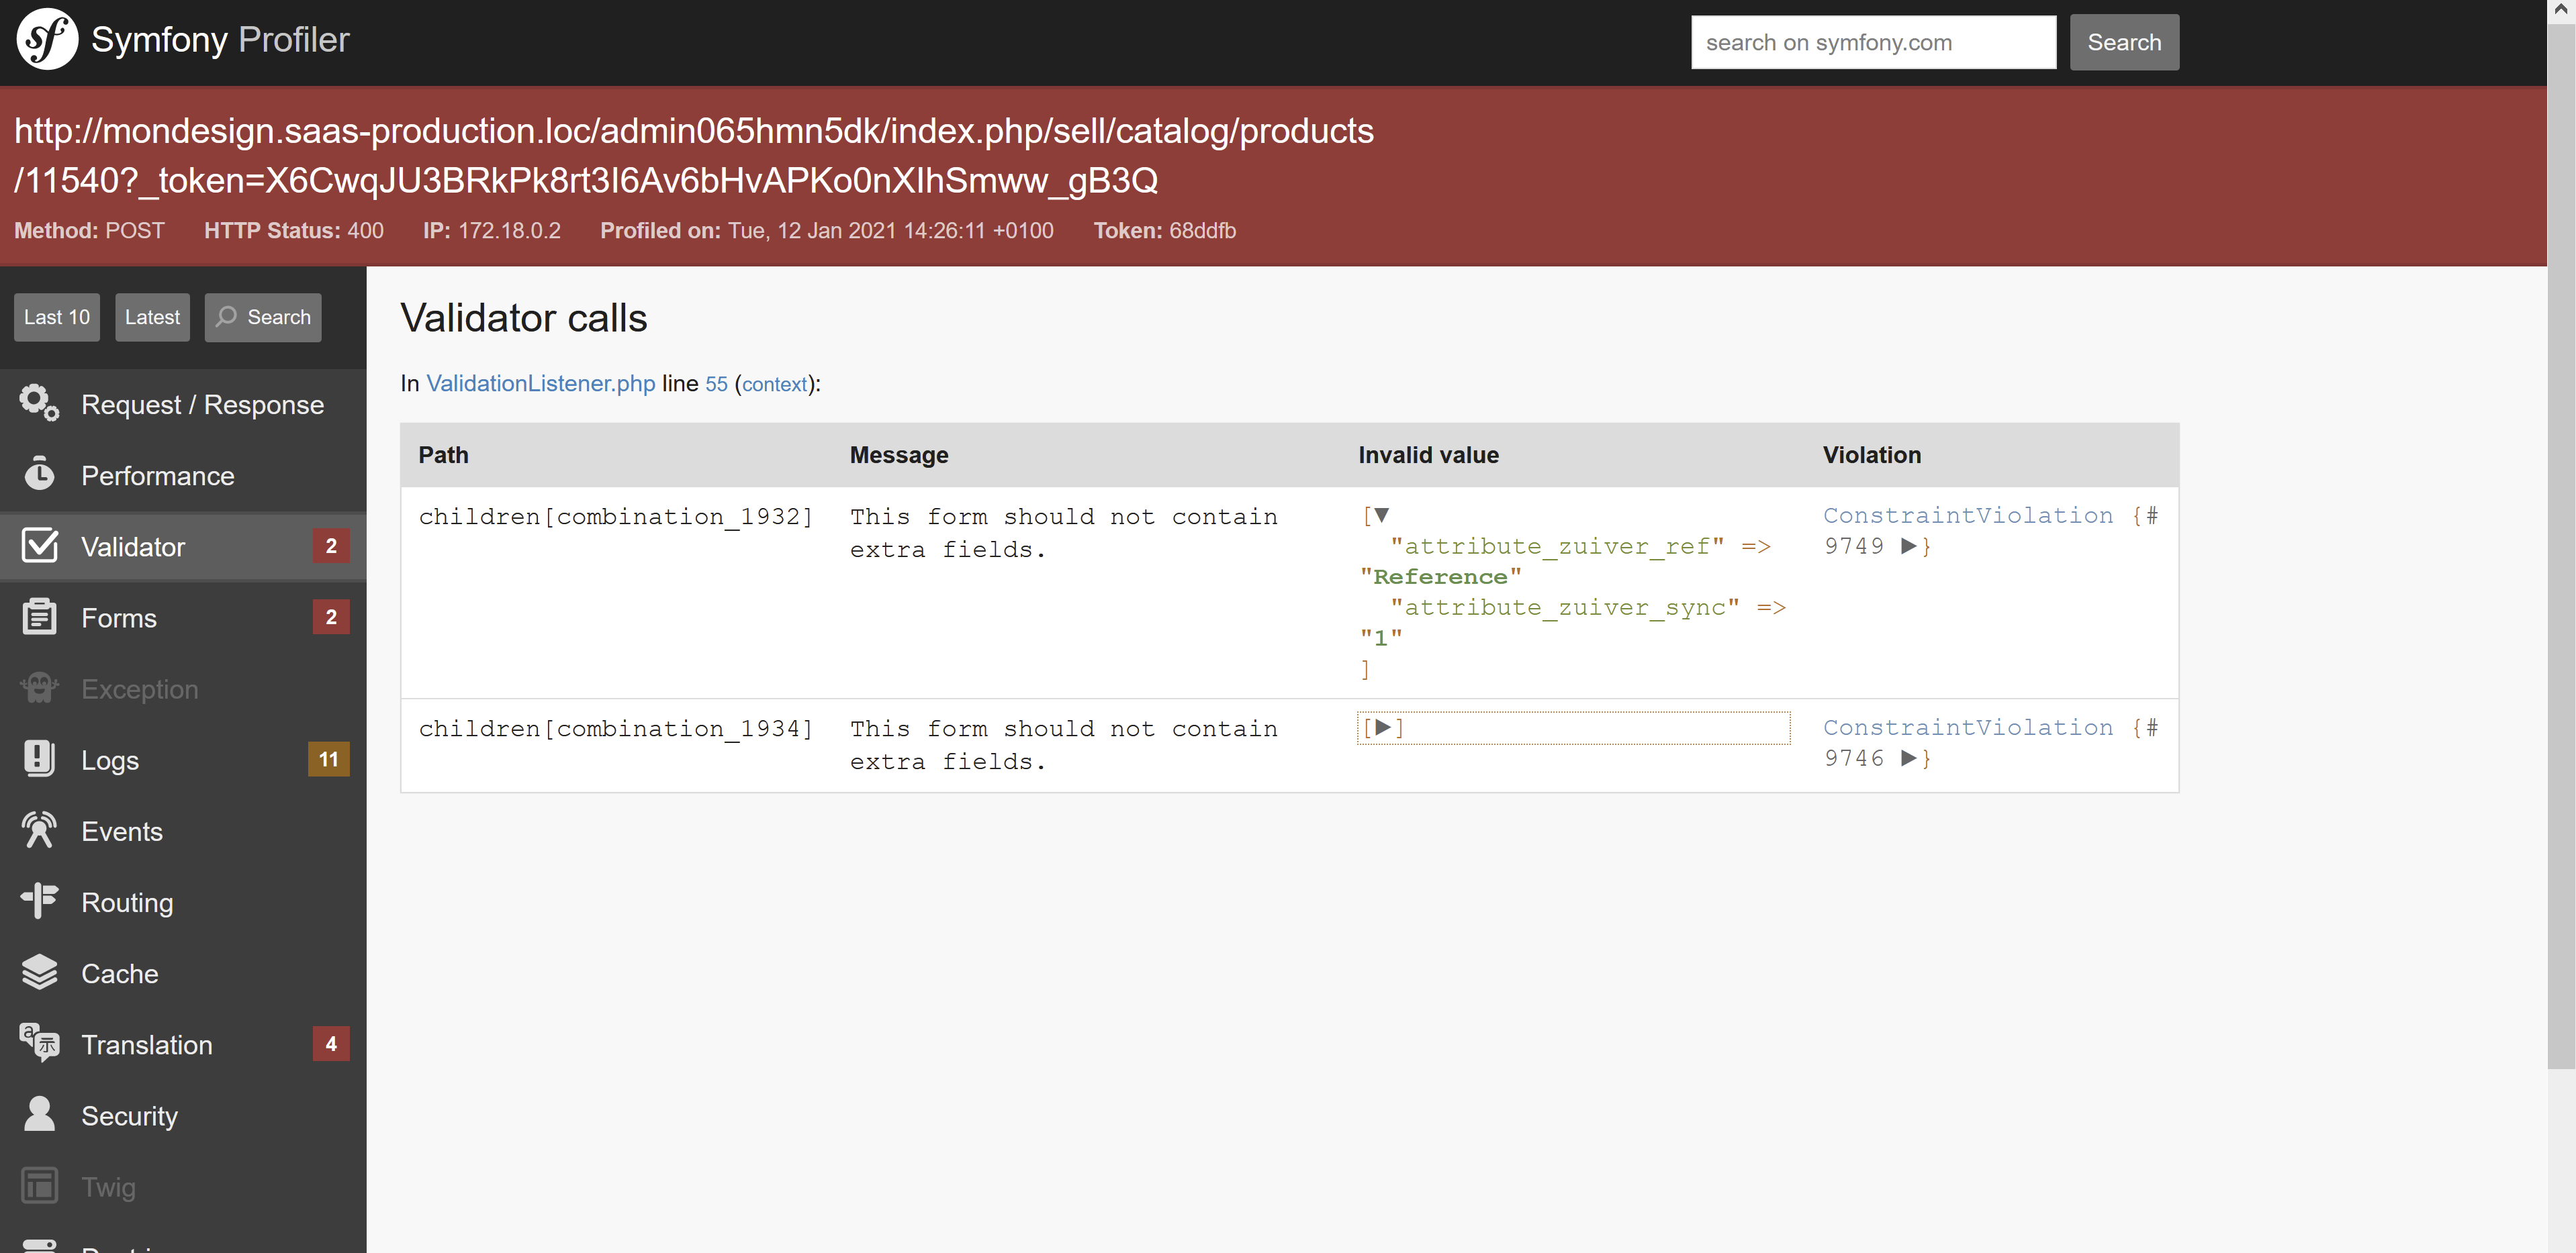
Task: Click the Events antenna icon
Action: pyautogui.click(x=39, y=830)
